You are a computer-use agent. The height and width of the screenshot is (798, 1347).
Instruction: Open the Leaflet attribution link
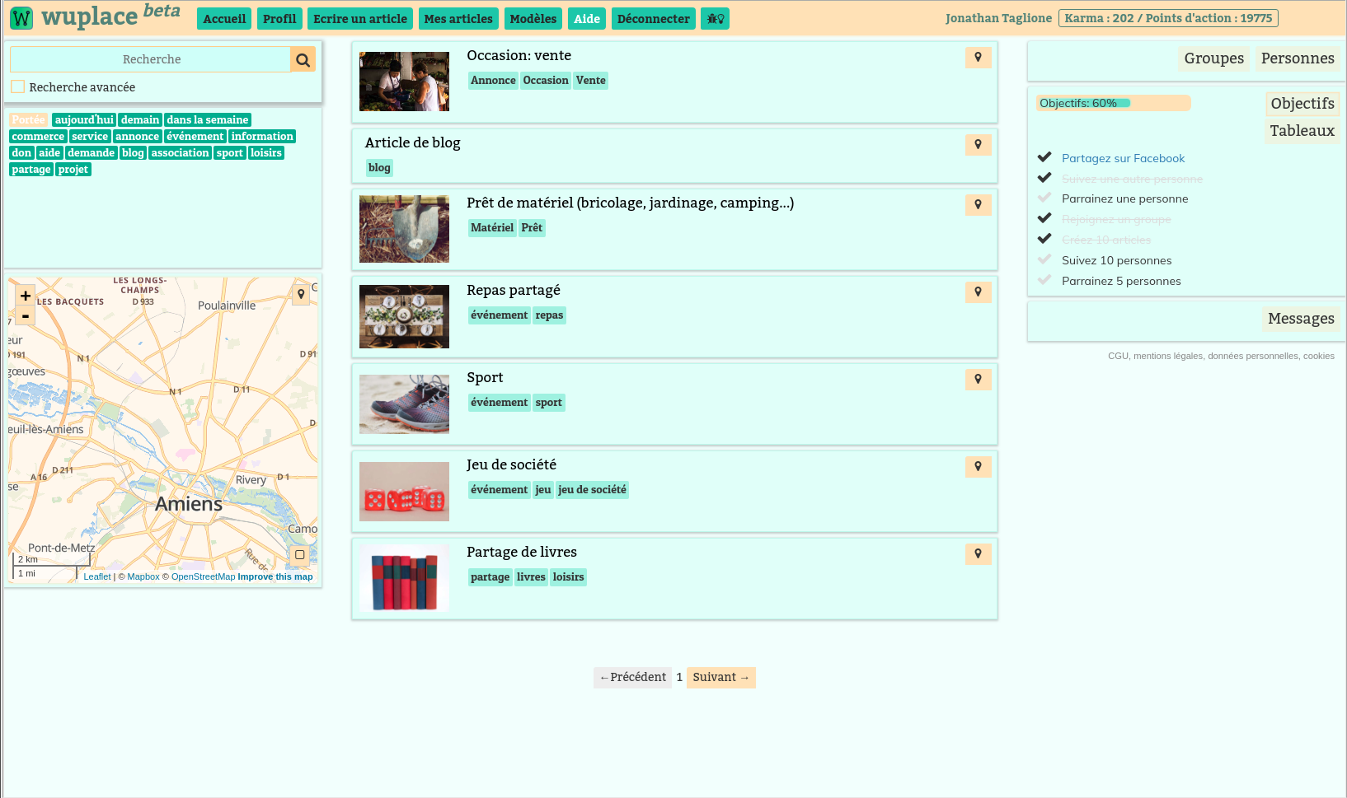[97, 576]
